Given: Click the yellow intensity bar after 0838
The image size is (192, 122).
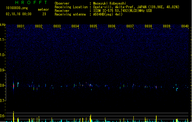Looking at the screenshot, I should point(156,119).
